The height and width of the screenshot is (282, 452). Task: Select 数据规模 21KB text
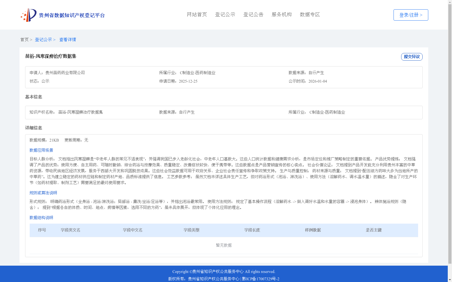click(44, 140)
